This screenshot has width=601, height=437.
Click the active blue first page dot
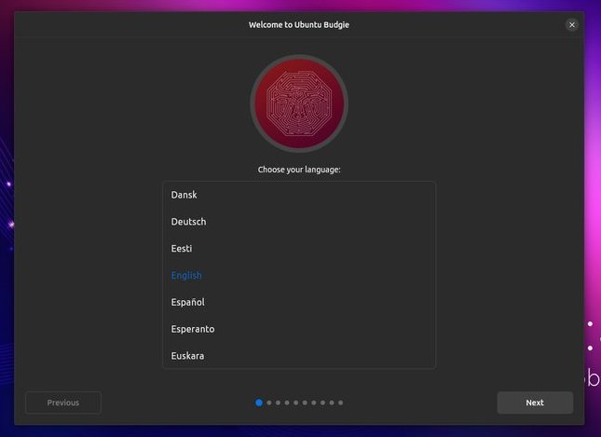(259, 403)
